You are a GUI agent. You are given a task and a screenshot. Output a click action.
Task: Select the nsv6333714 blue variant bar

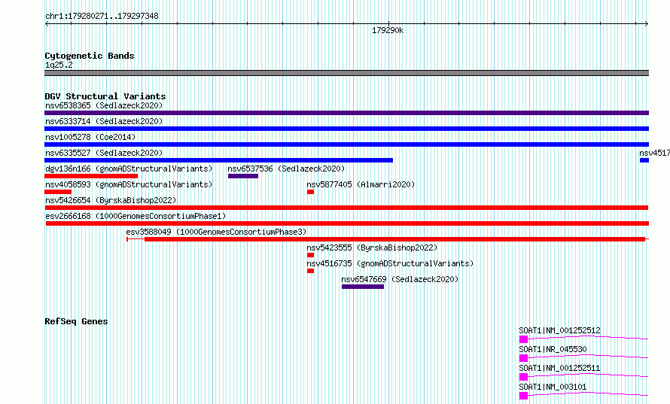(346, 129)
